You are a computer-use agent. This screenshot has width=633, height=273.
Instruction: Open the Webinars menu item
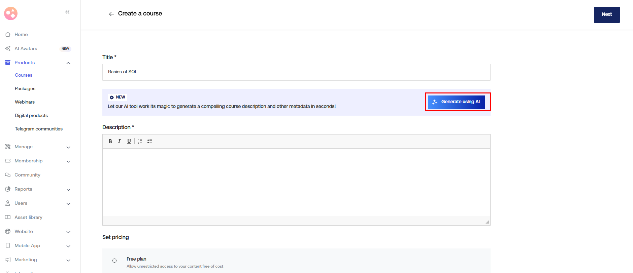(x=25, y=102)
